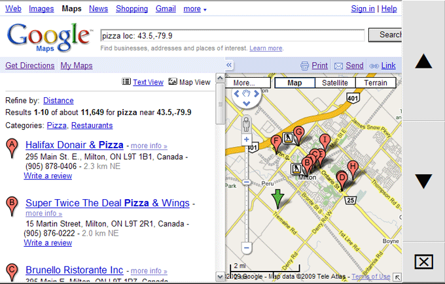
Task: Open the more dropdown in top navigation
Action: pos(195,8)
